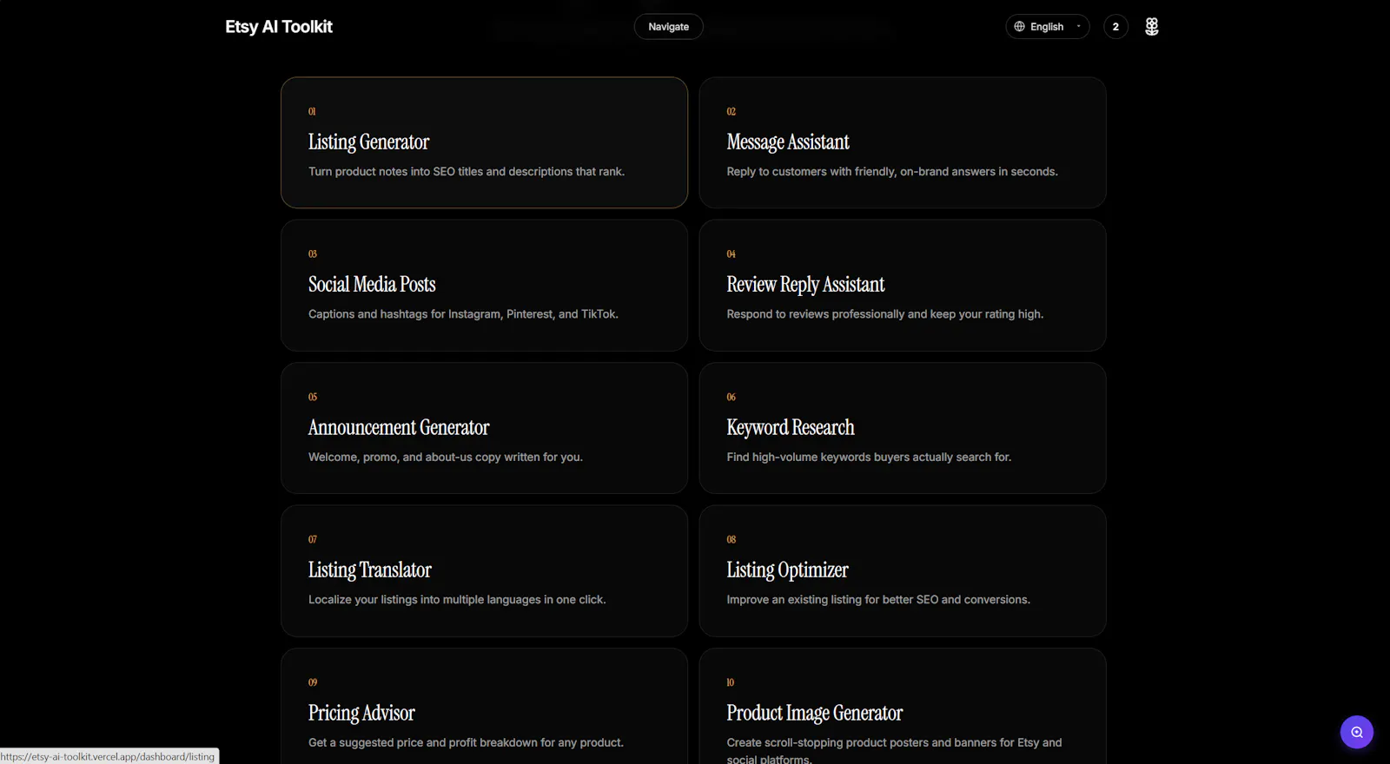Image resolution: width=1390 pixels, height=764 pixels.
Task: Click the 09 number label
Action: click(x=313, y=682)
